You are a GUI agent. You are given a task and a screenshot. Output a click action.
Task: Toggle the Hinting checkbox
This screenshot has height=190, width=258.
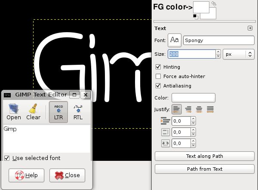pyautogui.click(x=158, y=67)
